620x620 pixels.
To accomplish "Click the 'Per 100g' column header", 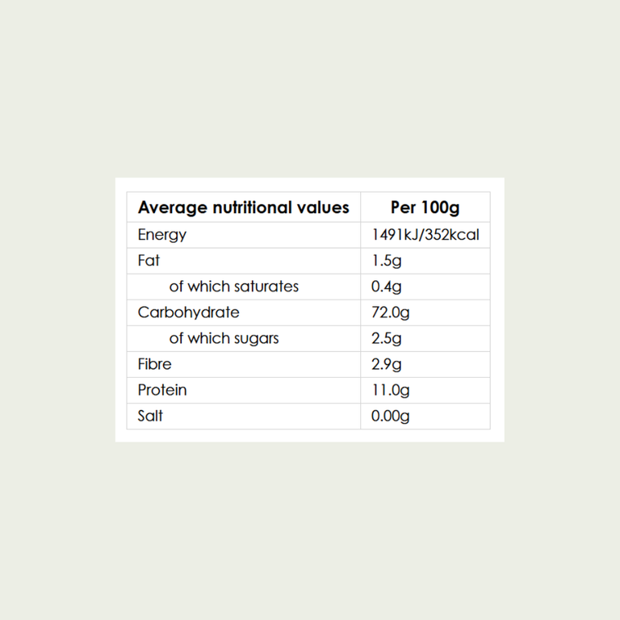I will click(x=425, y=208).
